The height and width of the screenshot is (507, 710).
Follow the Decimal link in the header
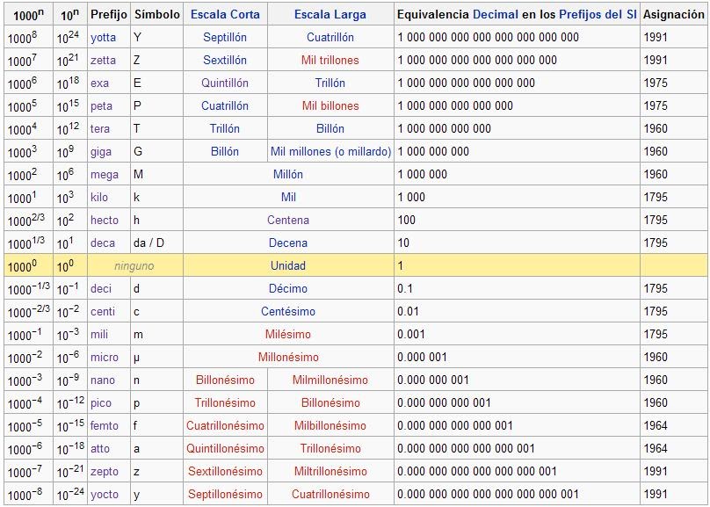pyautogui.click(x=496, y=14)
